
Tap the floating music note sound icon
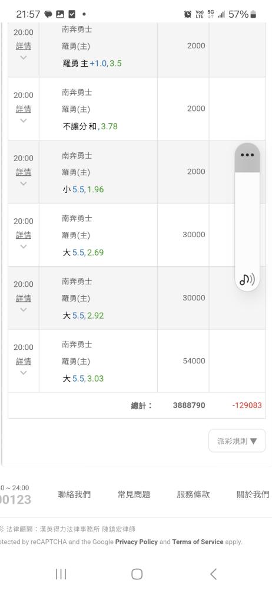click(x=247, y=280)
